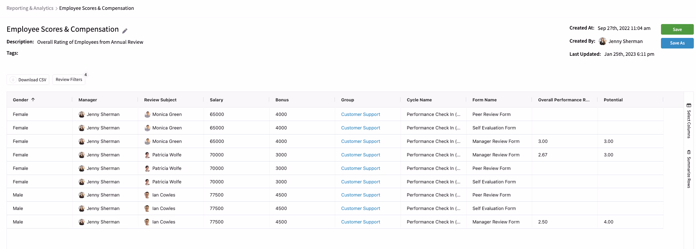
Task: Click the Tags label
Action: (x=12, y=53)
